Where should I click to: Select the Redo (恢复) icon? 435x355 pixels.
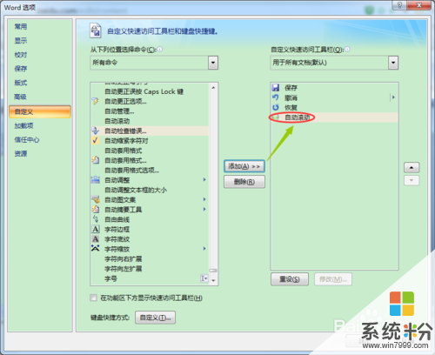click(x=276, y=107)
